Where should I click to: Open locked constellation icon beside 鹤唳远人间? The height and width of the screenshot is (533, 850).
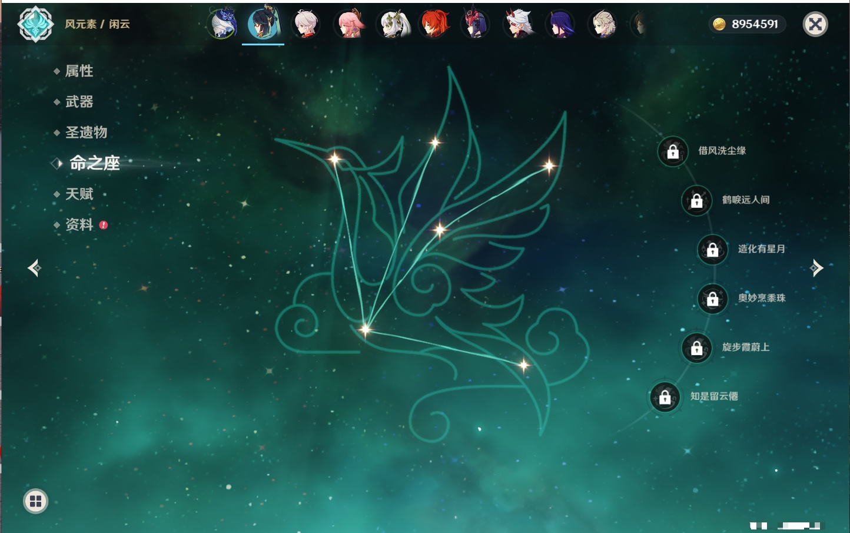696,200
